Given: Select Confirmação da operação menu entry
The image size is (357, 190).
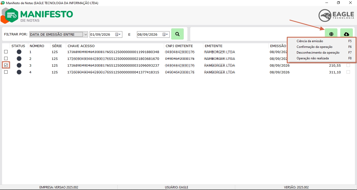Looking at the screenshot, I should point(321,47).
